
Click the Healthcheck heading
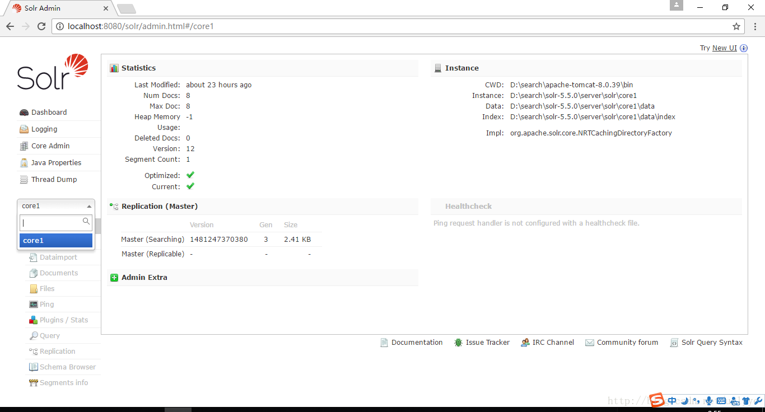click(x=469, y=207)
